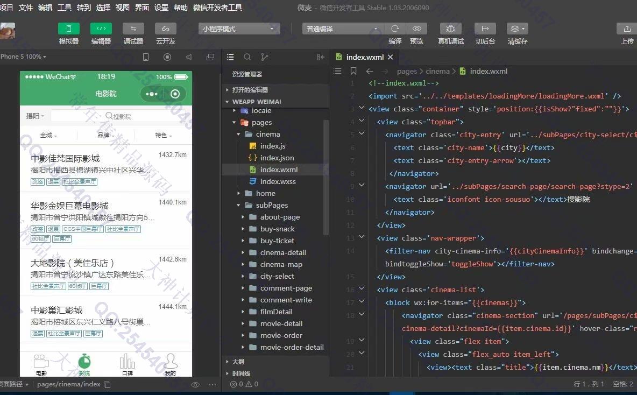The height and width of the screenshot is (395, 637).
Task: Click the 清缓存 clear cache icon
Action: pyautogui.click(x=517, y=29)
